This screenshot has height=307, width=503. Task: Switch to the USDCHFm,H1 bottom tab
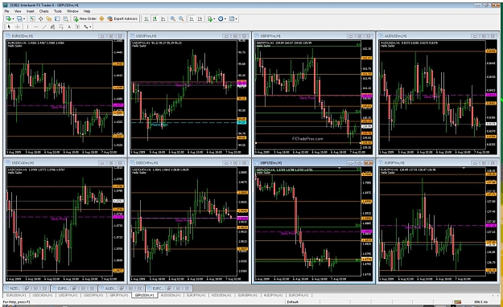coord(93,295)
